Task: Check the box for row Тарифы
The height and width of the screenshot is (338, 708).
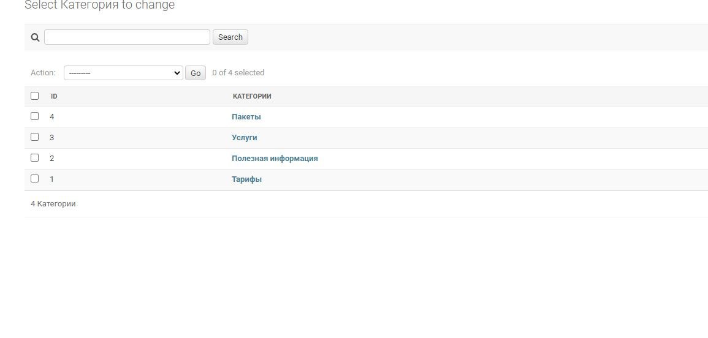Action: click(x=35, y=178)
